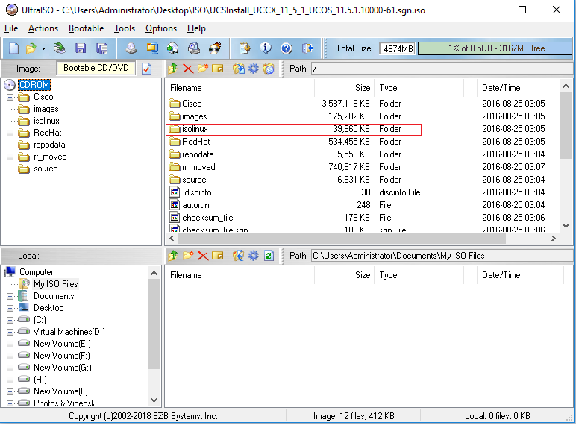
Task: Create a new ISO image with New icon
Action: (13, 48)
